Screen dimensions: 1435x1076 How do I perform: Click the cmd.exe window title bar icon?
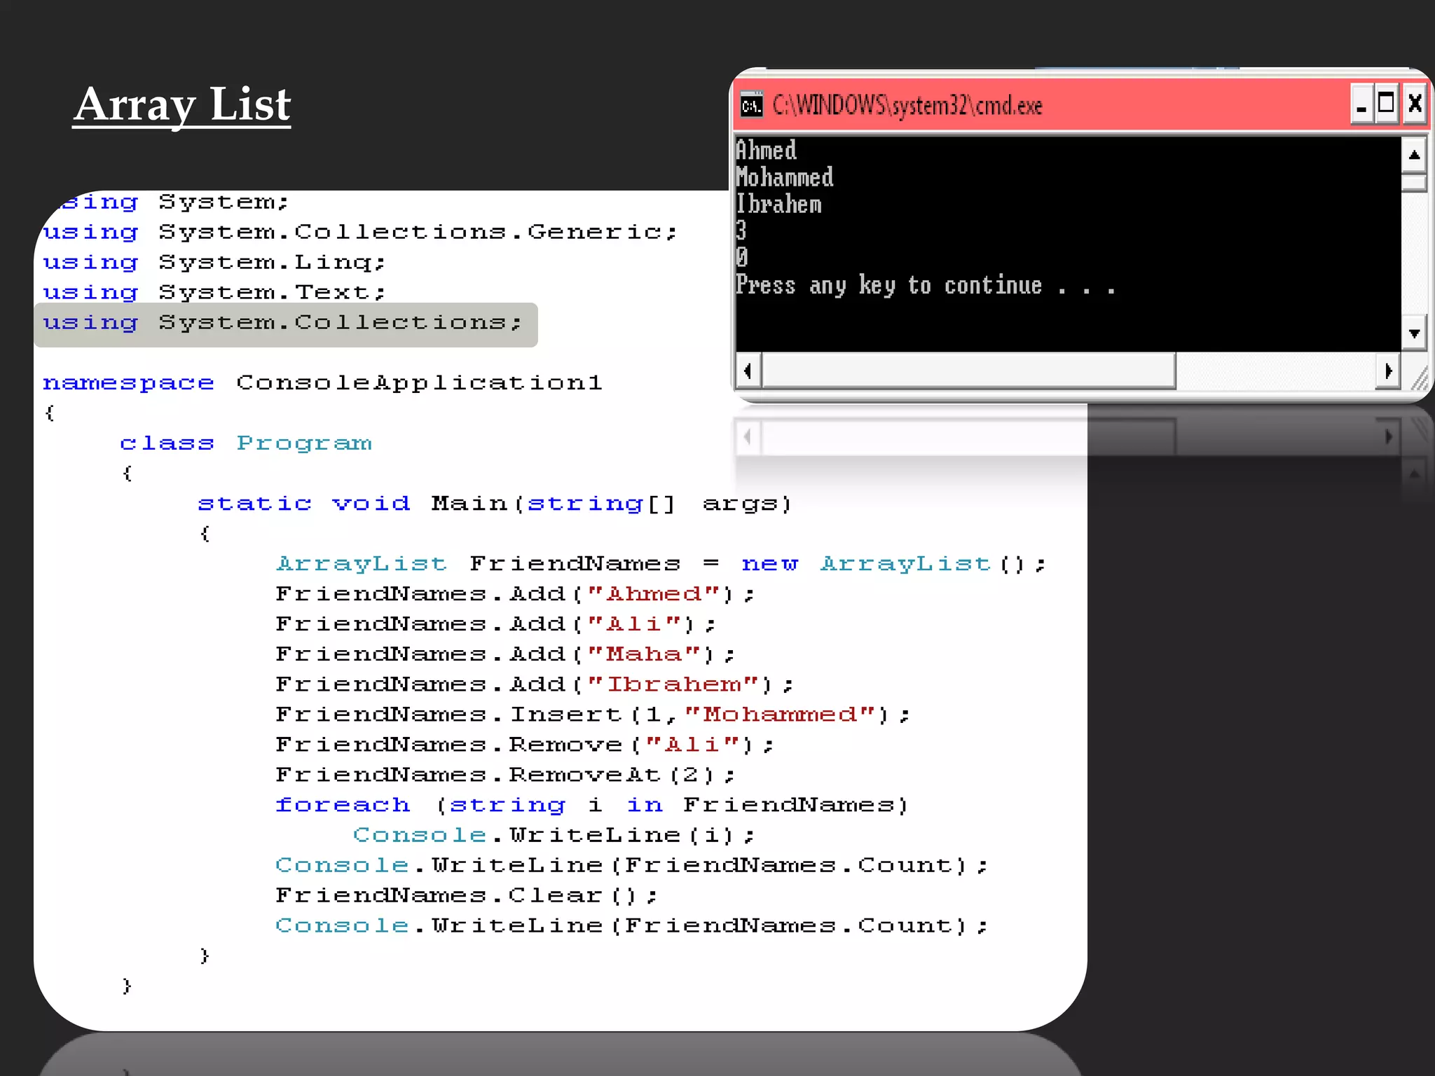point(751,105)
